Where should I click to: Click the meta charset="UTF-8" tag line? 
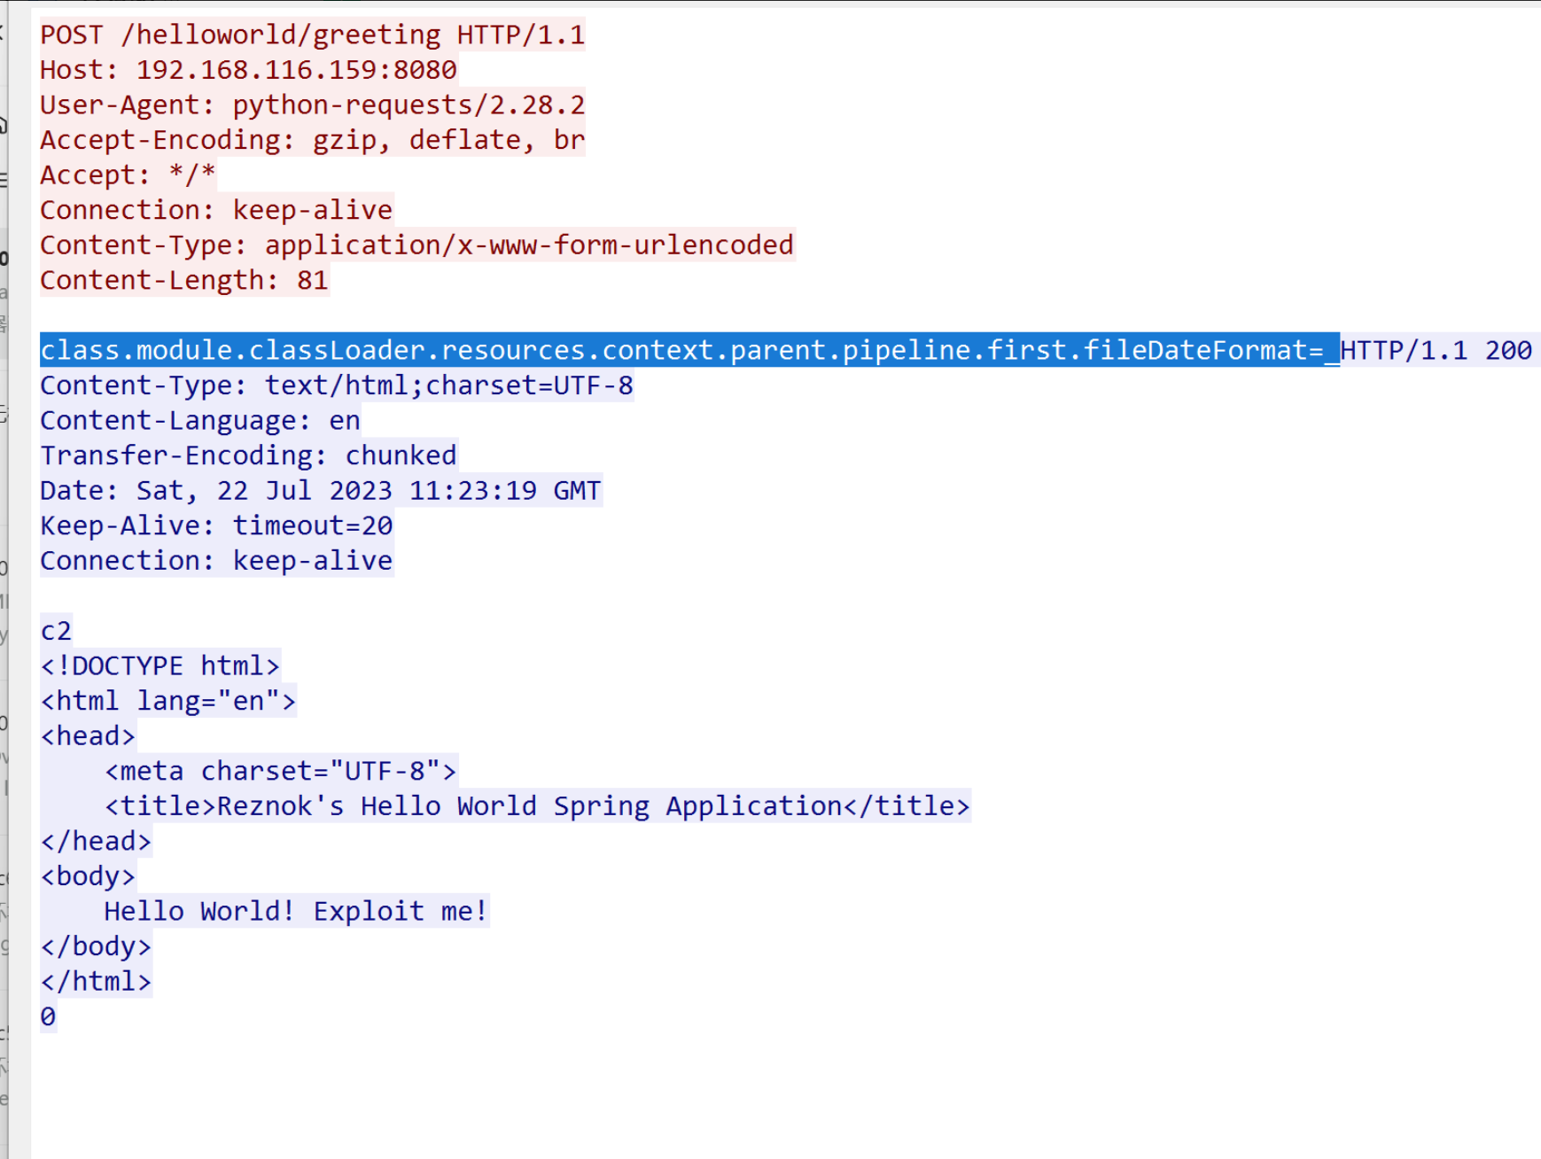coord(280,771)
